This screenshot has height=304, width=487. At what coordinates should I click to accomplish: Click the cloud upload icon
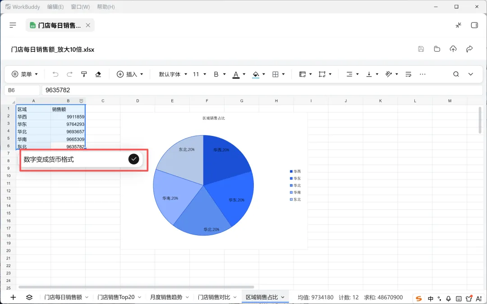point(453,49)
